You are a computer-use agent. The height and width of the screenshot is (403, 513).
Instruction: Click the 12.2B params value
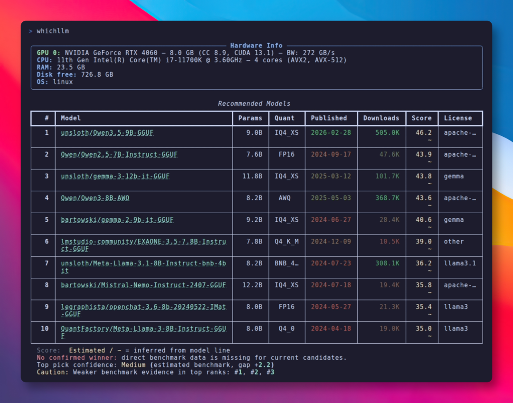[x=252, y=285]
